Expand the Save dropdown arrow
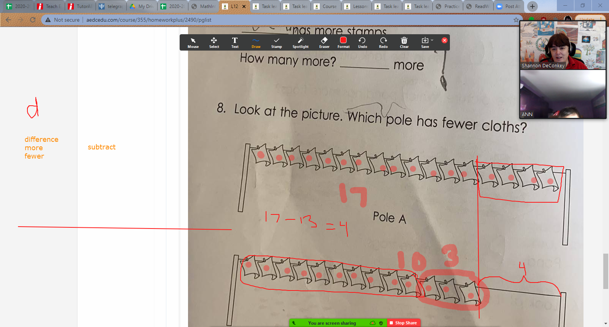 point(432,40)
